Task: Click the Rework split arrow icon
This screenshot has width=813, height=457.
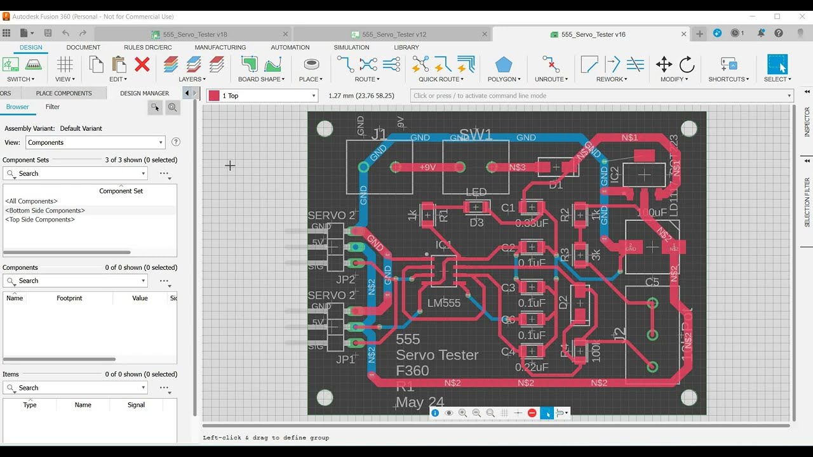Action: pos(612,64)
